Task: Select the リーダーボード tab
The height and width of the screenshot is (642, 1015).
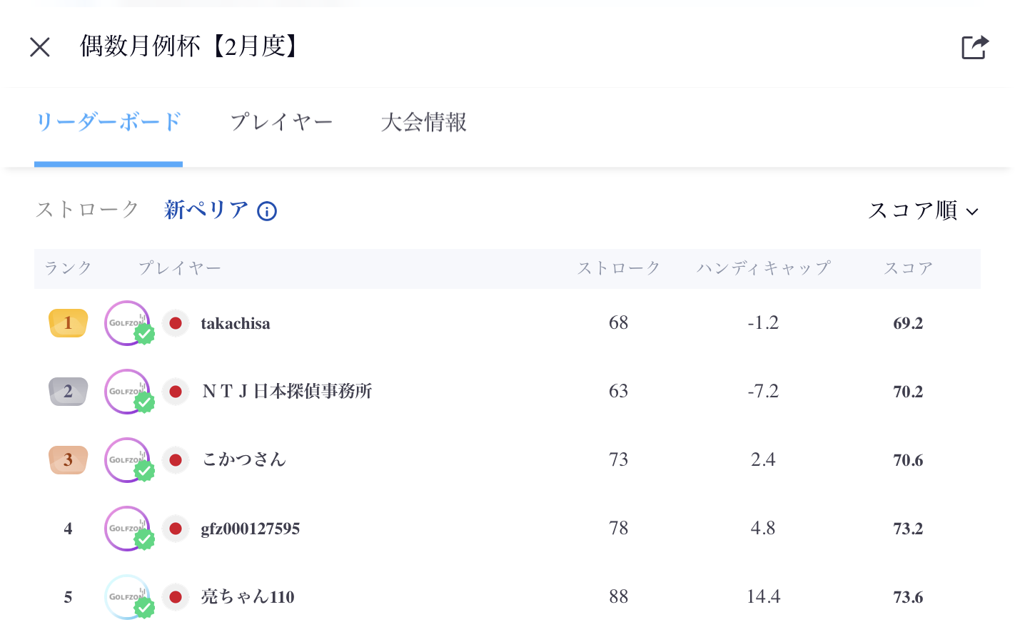Action: tap(108, 123)
